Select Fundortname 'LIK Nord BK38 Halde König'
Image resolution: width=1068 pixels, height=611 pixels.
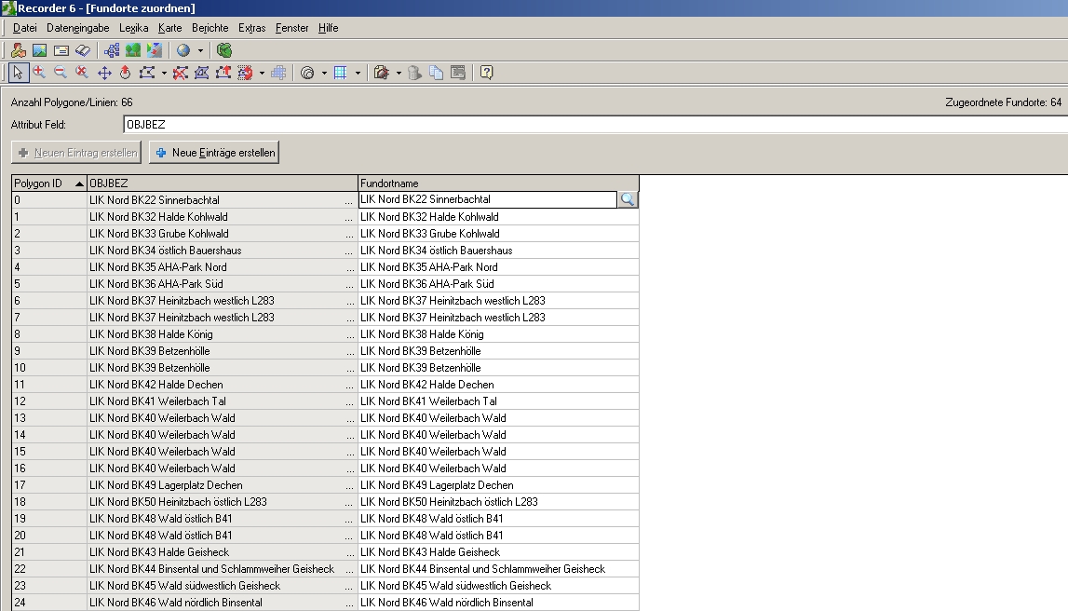(498, 334)
